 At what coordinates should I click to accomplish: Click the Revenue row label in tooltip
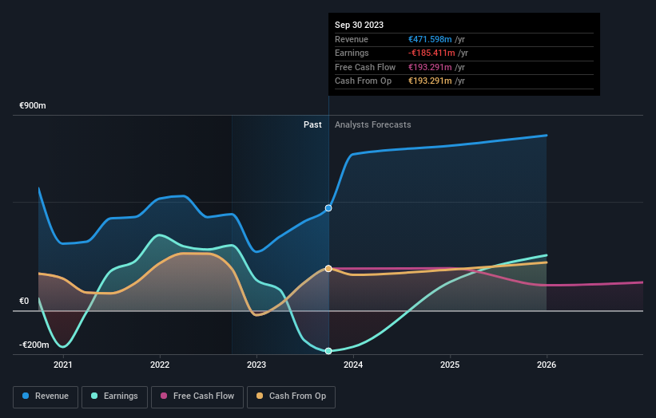coord(352,39)
